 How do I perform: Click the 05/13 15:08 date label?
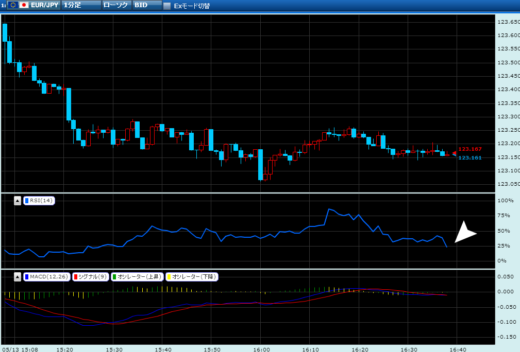point(20,349)
